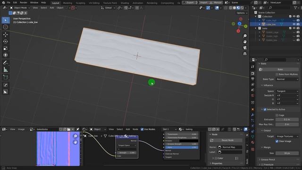Click the Emission black color swatch
This screenshot has width=302, height=170.
tap(189, 141)
